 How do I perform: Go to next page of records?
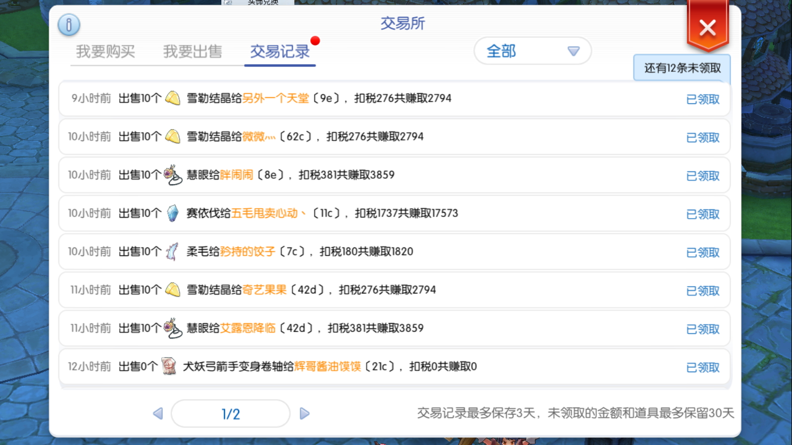[x=305, y=414]
